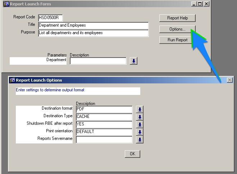Open the Options... button
The width and height of the screenshot is (237, 174).
coord(177,29)
